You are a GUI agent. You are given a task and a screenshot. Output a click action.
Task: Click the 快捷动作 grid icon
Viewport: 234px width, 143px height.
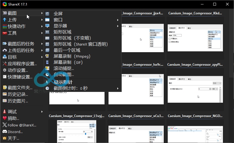coord(5,27)
